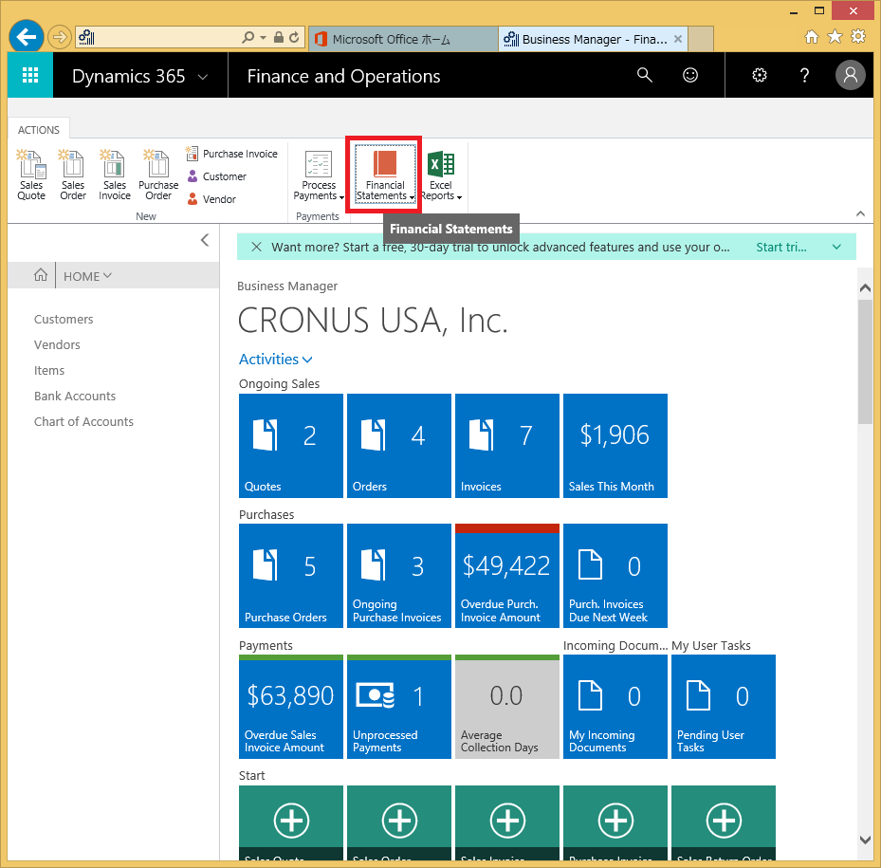
Task: Open the Purchase Orders tile
Action: [290, 576]
